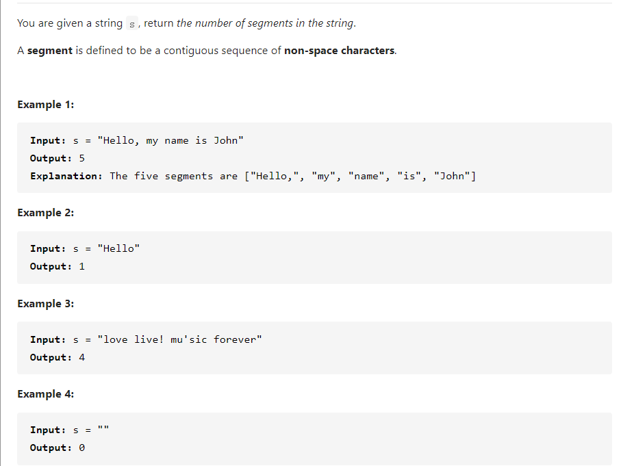Click the "Example 2:" heading
Viewport: 621px width, 466px height.
[46, 213]
